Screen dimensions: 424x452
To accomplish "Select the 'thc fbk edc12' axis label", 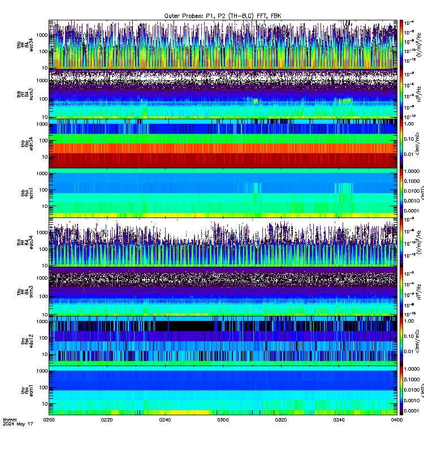I will point(27,341).
